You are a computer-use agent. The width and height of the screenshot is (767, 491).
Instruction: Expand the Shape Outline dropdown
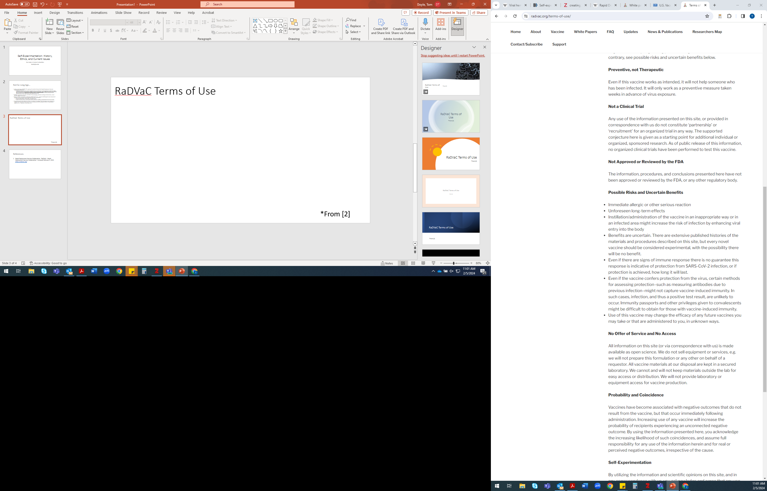(x=326, y=26)
